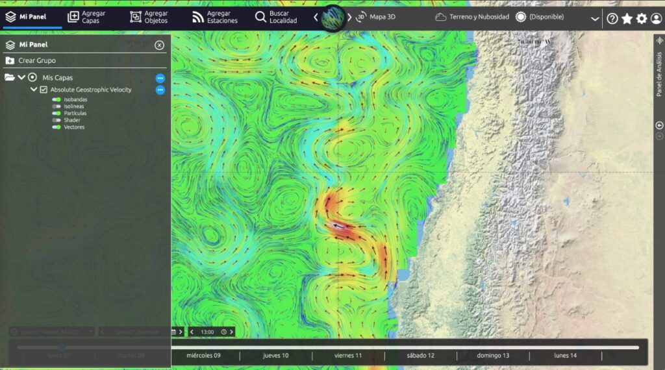Click the globe base map thumbnail
The width and height of the screenshot is (665, 370).
click(334, 18)
